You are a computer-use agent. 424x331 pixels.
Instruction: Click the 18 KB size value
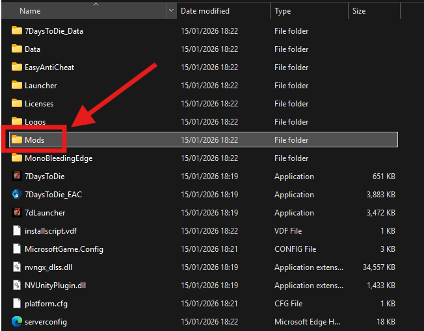click(x=386, y=322)
